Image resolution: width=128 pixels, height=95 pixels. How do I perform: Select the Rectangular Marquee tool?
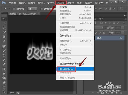click(4, 23)
